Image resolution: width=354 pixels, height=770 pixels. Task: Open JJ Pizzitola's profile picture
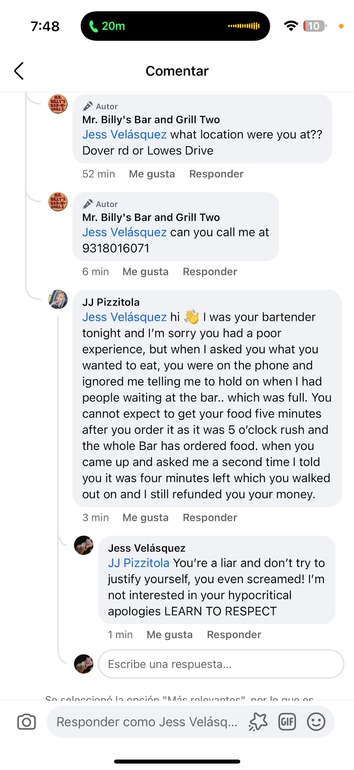(58, 299)
